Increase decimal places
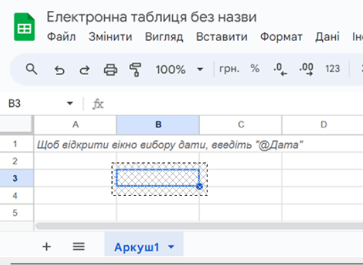This screenshot has height=265, width=363. 306,69
